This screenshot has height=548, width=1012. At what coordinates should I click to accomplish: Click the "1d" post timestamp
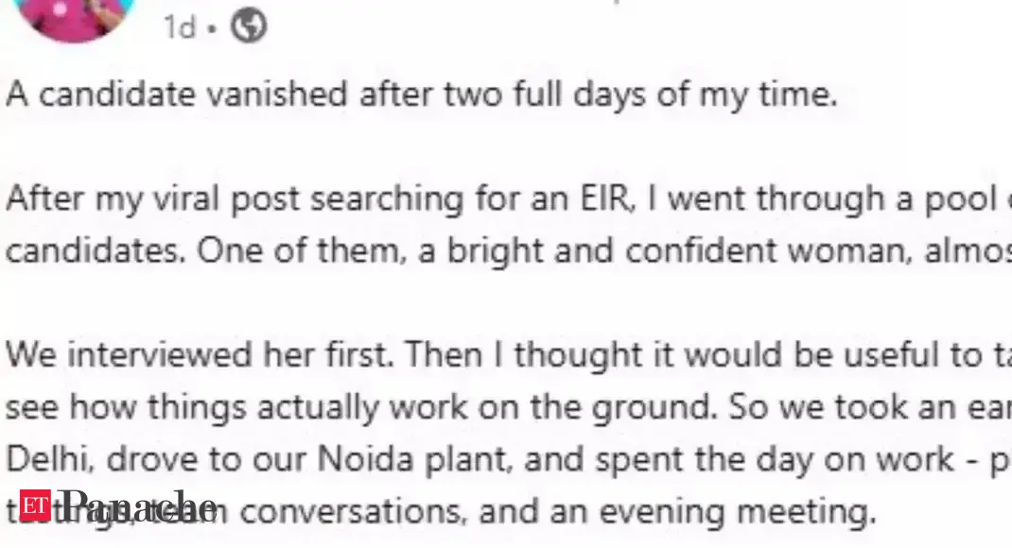pyautogui.click(x=180, y=27)
